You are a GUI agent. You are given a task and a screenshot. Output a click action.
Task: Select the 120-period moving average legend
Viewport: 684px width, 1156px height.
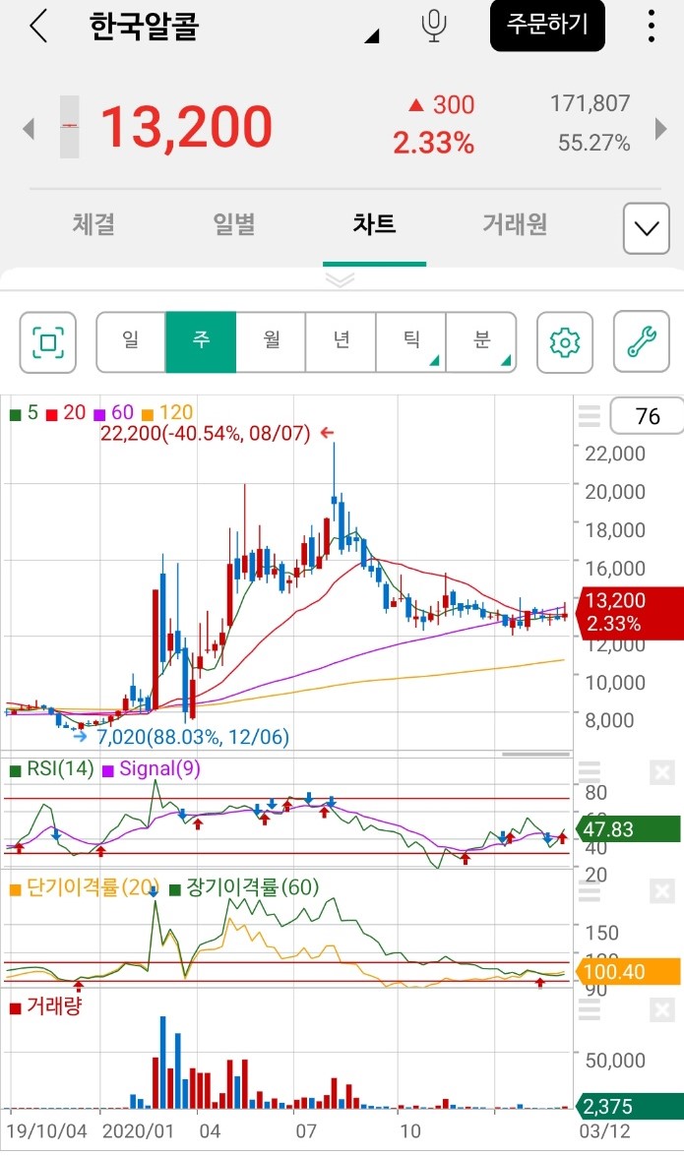(167, 413)
